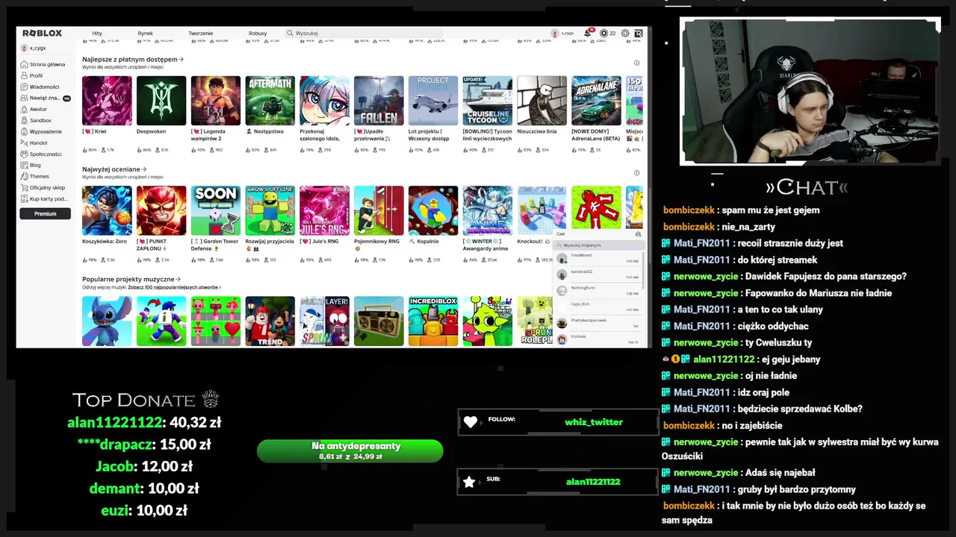Open the Rynek tab
This screenshot has width=956, height=537.
(145, 33)
